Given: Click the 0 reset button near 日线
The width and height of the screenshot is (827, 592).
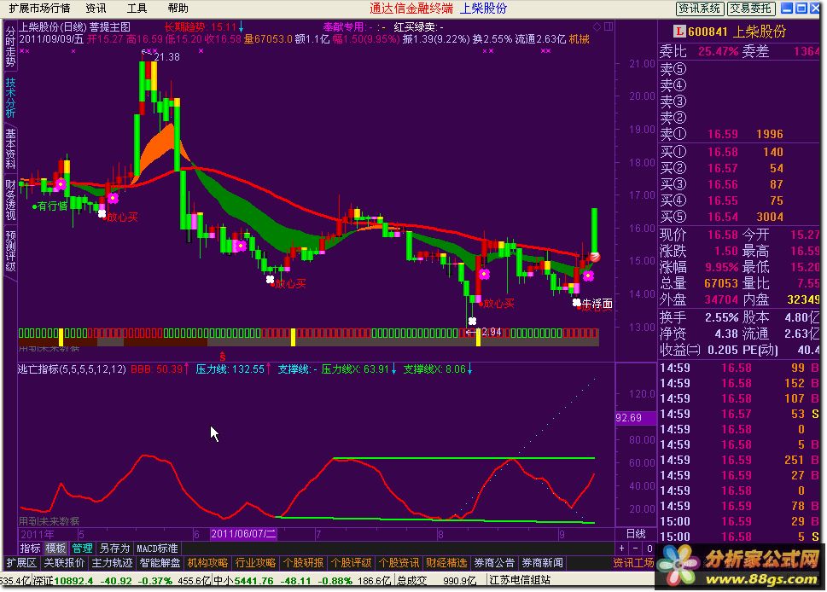Looking at the screenshot, I should 649,548.
